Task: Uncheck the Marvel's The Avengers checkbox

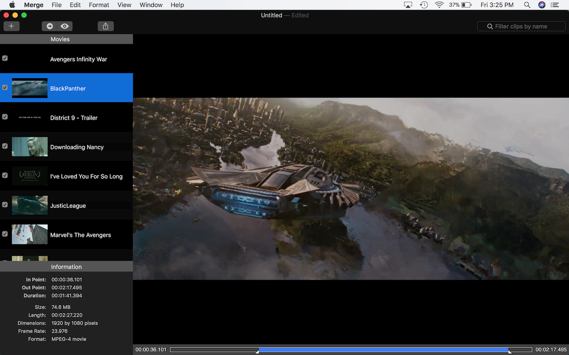Action: click(5, 234)
